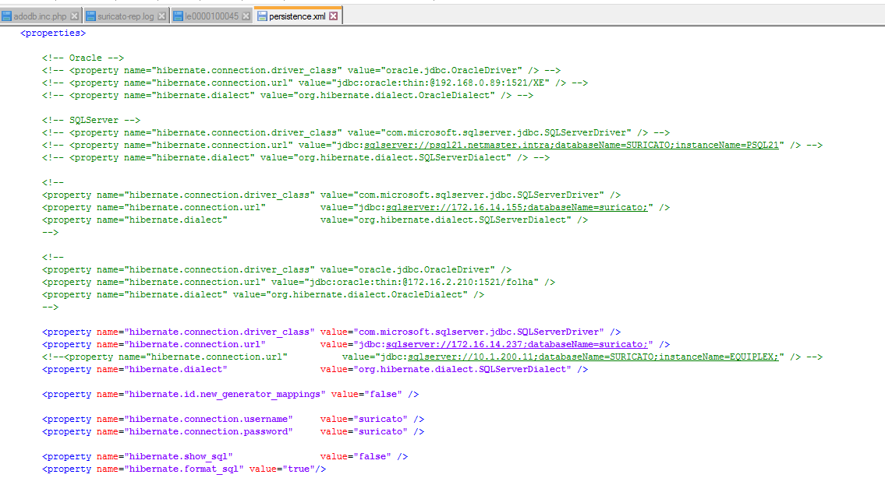Screen dimensions: 885x478
Task: Click the hibernate.id.new_generator_mappings property name
Action: [x=225, y=395]
